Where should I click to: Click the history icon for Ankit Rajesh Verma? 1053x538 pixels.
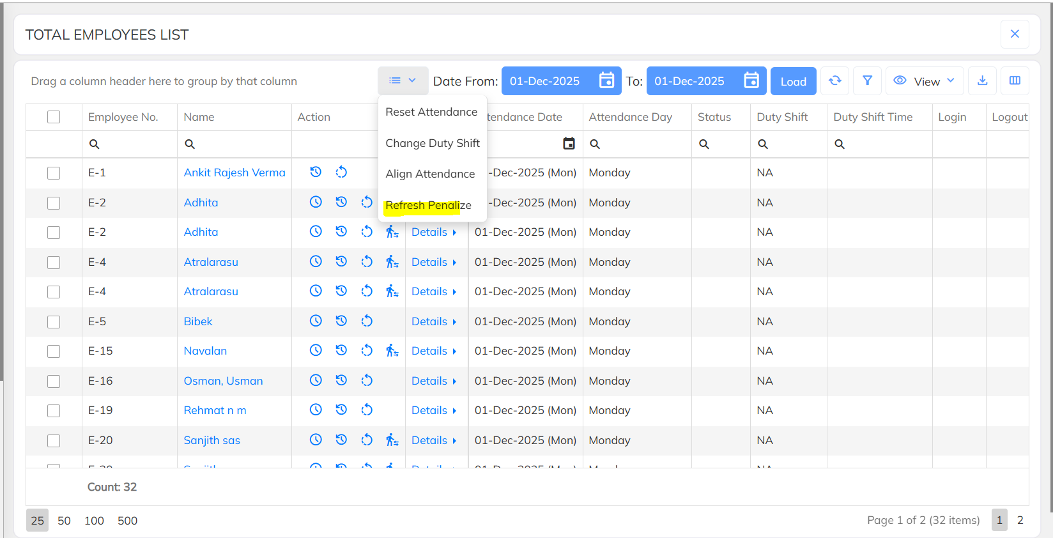tap(316, 172)
